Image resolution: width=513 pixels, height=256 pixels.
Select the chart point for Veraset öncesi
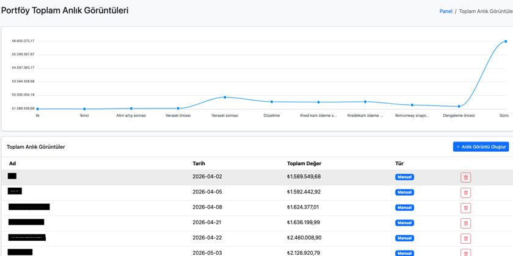tap(178, 108)
